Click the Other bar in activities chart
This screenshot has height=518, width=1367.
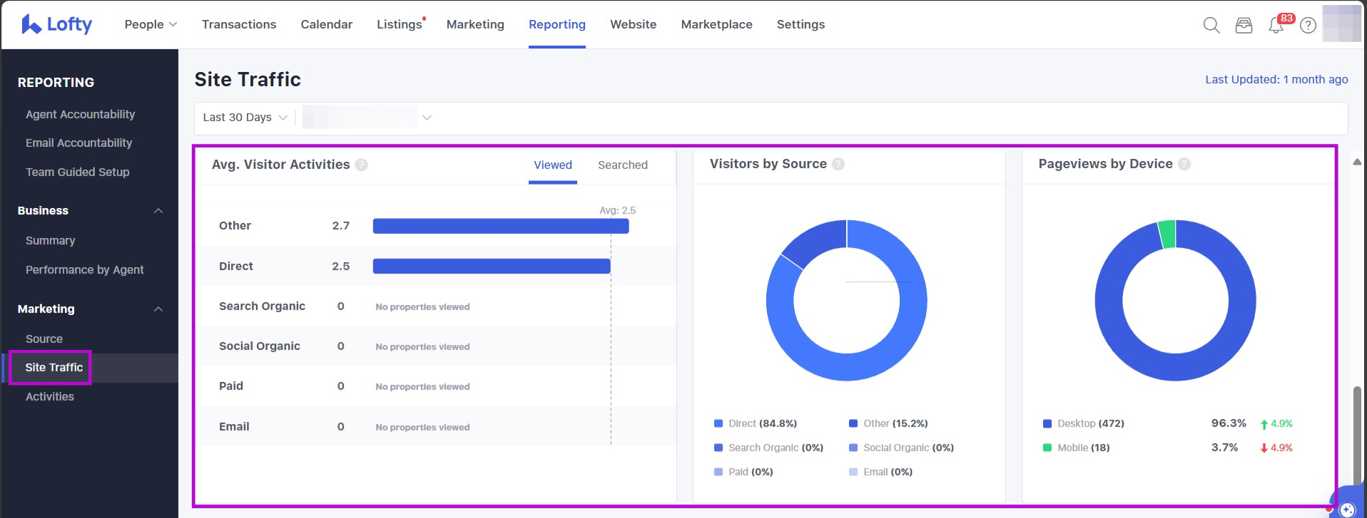500,226
